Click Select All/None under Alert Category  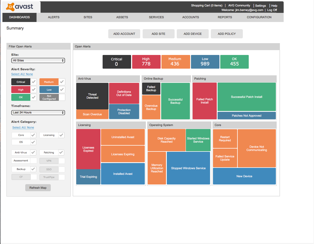pyautogui.click(x=23, y=127)
